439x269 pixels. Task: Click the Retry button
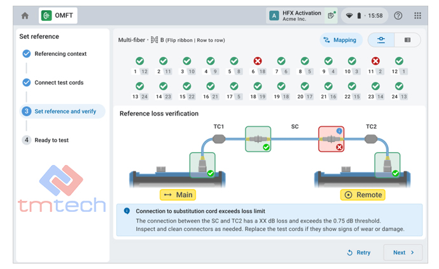point(359,253)
